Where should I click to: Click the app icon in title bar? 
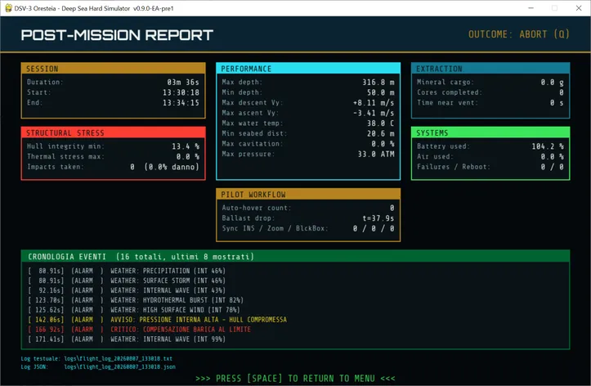click(8, 8)
